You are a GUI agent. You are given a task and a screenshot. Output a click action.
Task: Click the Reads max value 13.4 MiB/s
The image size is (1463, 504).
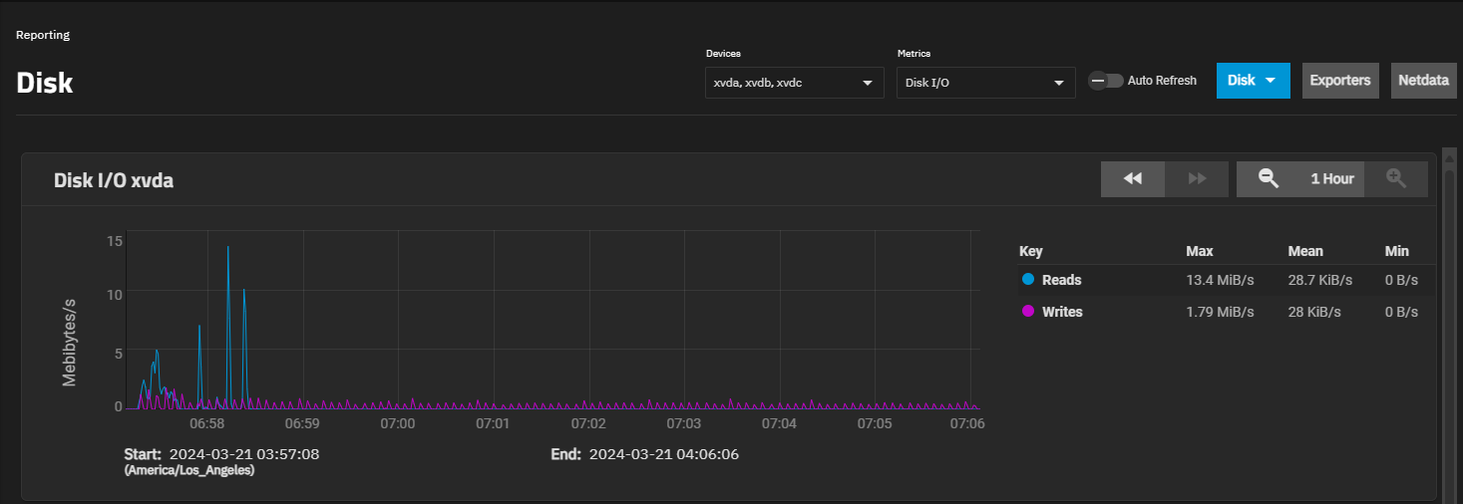click(1220, 280)
